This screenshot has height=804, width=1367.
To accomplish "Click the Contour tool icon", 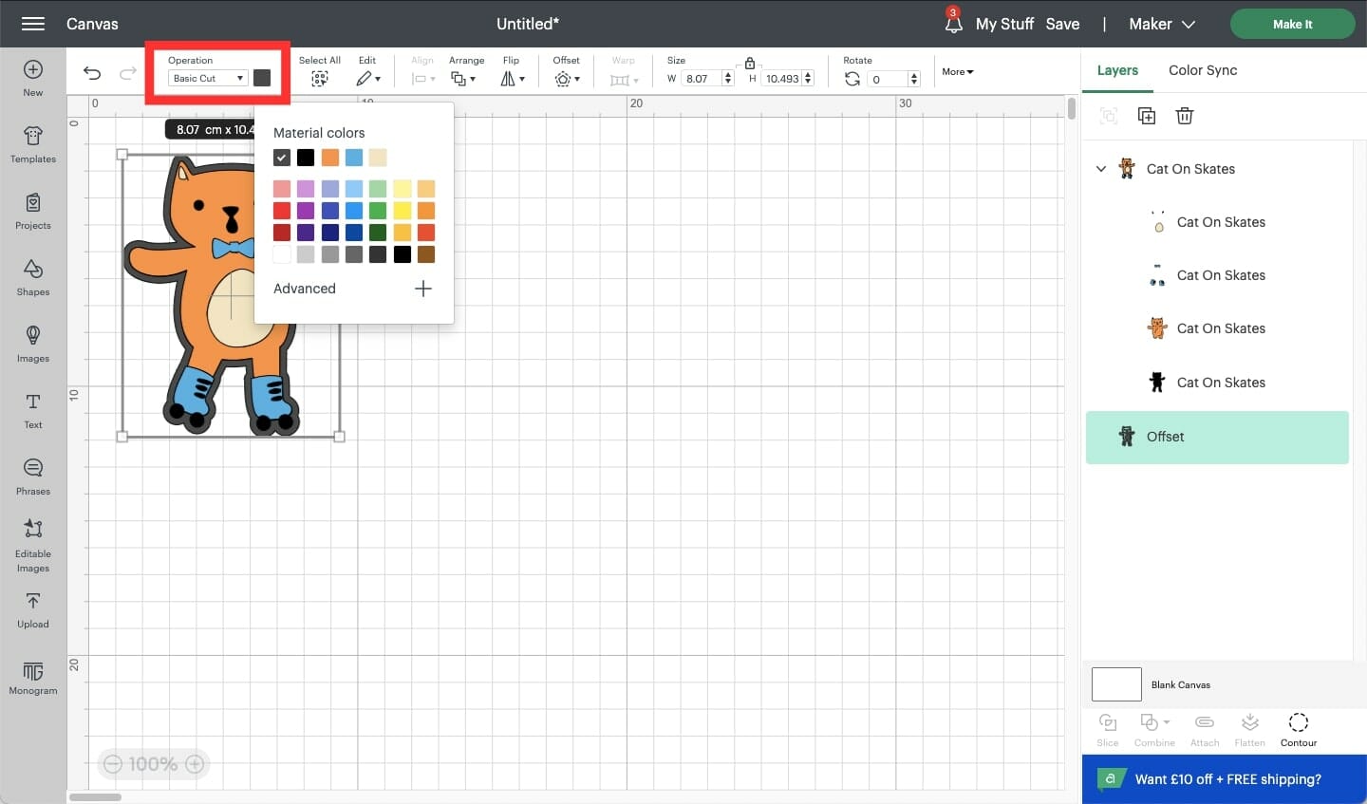I will coord(1298,729).
